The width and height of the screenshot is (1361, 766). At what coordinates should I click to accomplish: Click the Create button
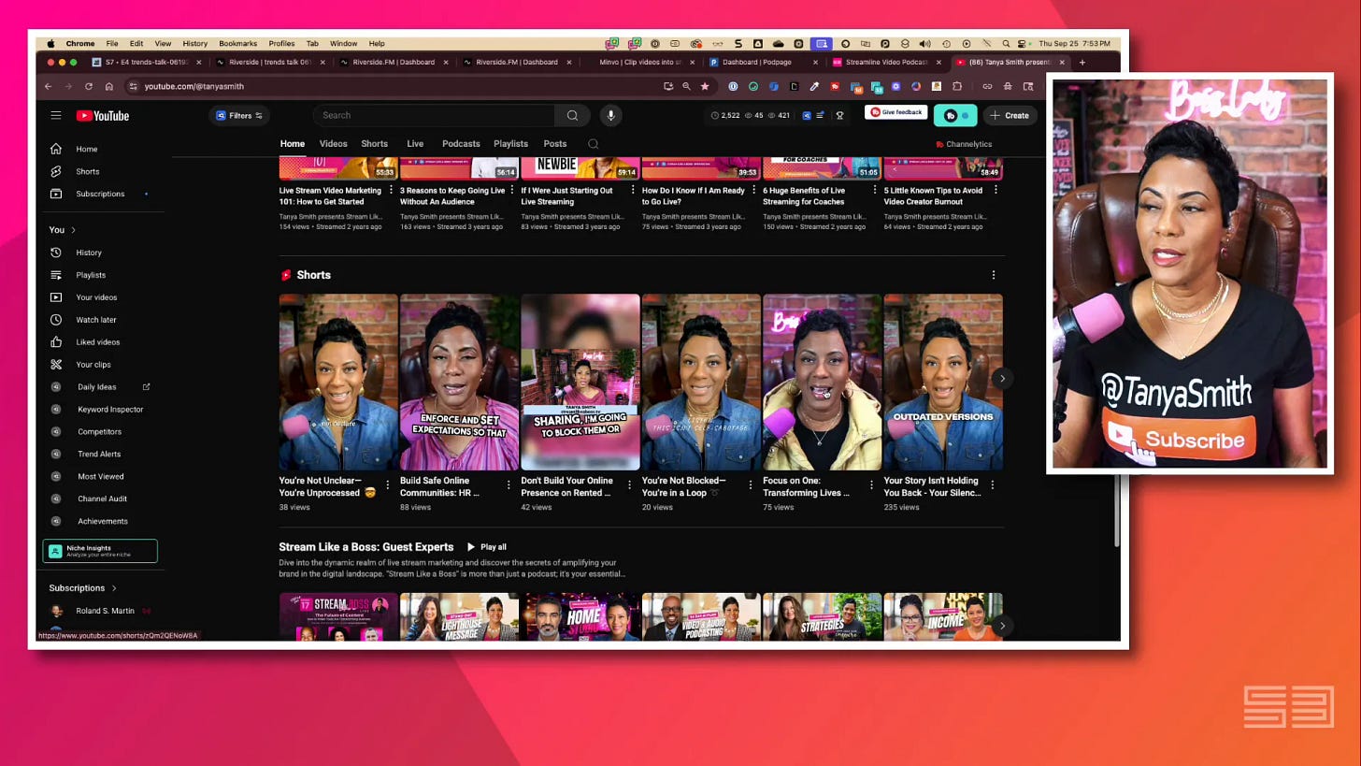point(1010,116)
